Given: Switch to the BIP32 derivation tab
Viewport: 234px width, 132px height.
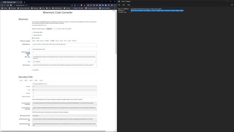Looking at the screenshot, I should click(x=21, y=80).
